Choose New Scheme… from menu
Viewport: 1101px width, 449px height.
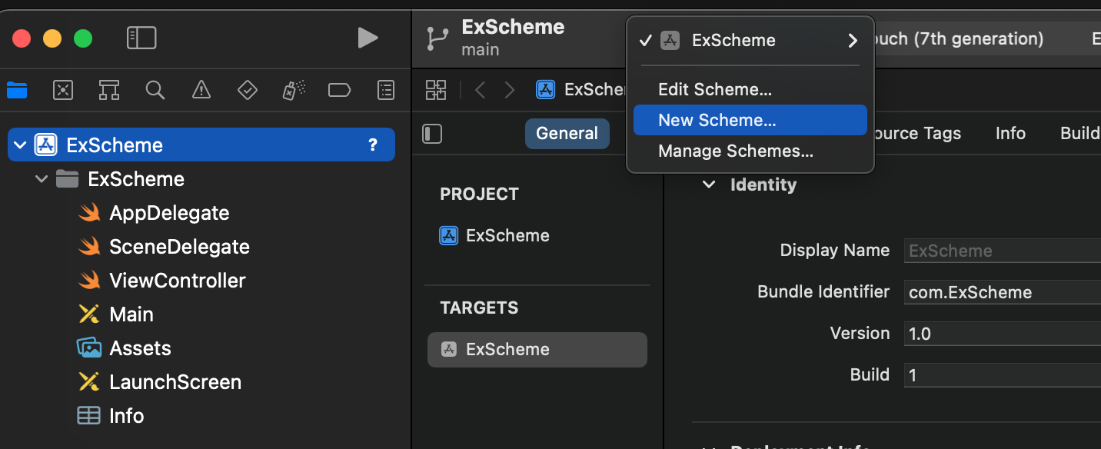(x=750, y=120)
